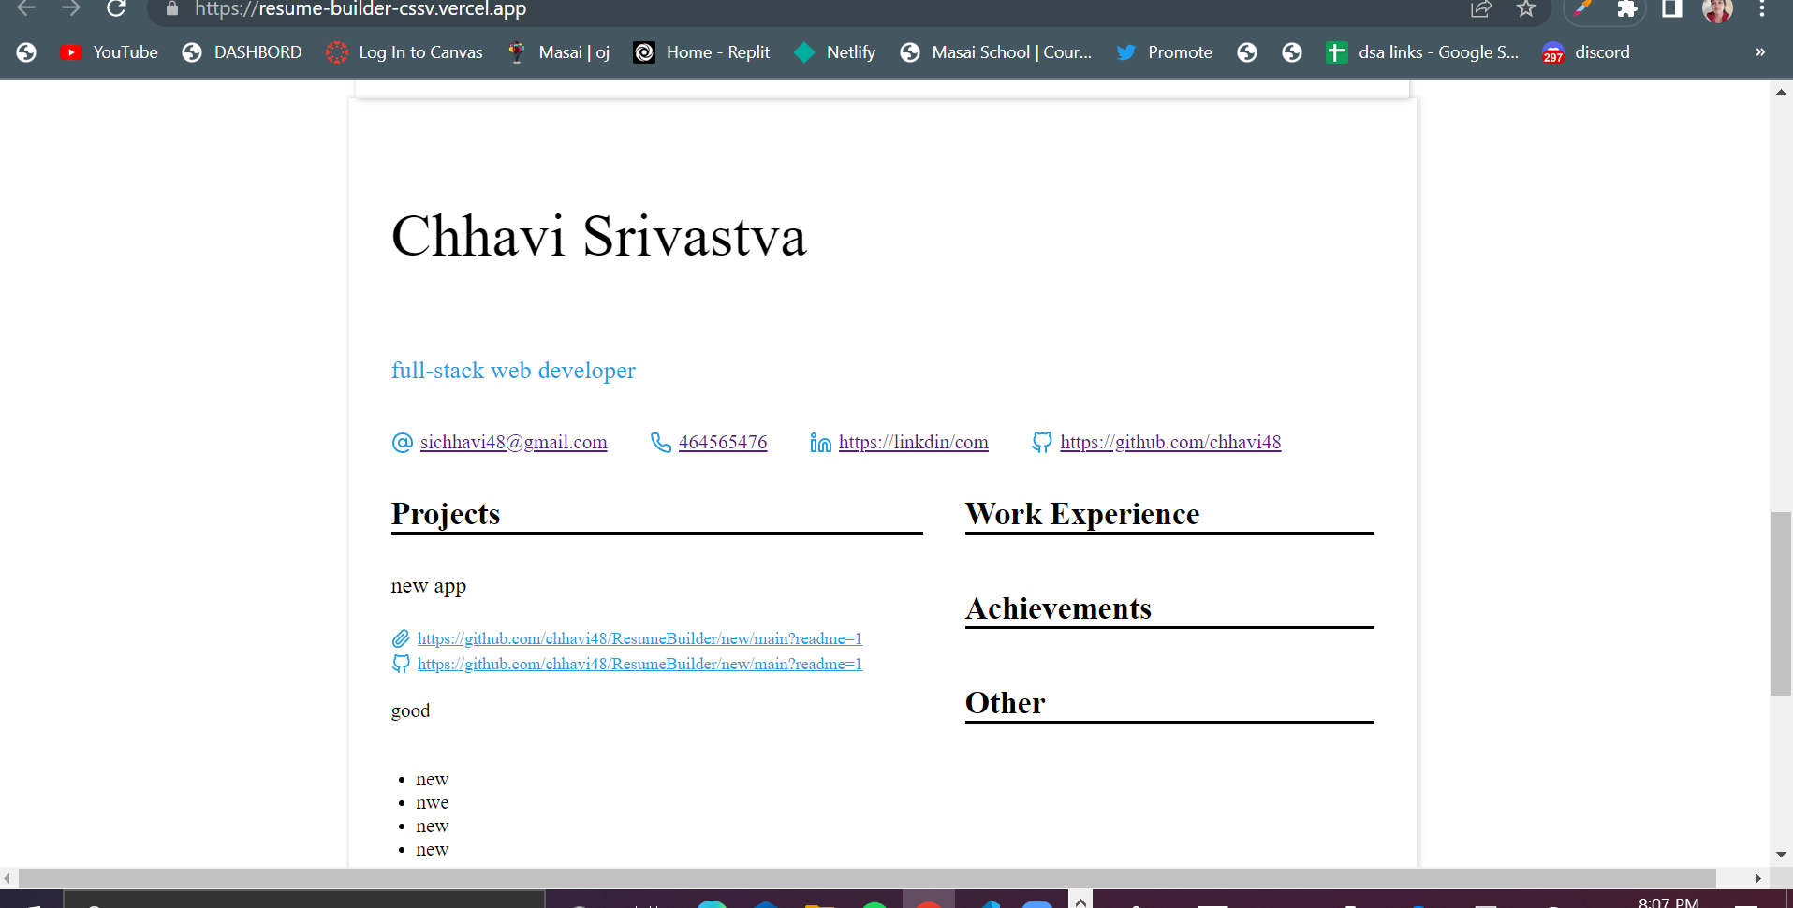Click the Netlify bookmark
The height and width of the screenshot is (908, 1793).
tap(834, 52)
